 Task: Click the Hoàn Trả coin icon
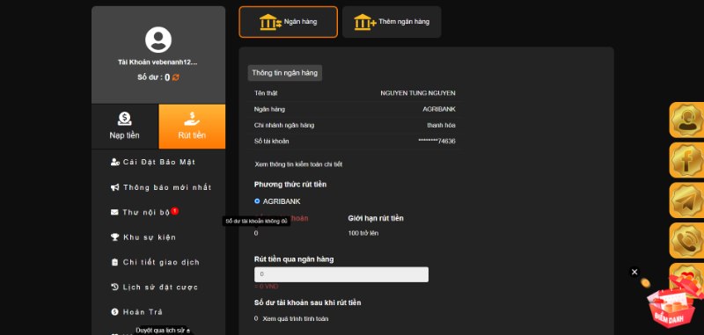point(114,312)
